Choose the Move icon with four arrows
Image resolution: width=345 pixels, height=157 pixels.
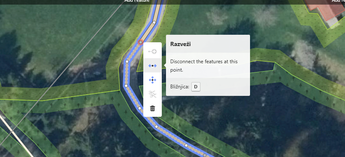(x=153, y=80)
